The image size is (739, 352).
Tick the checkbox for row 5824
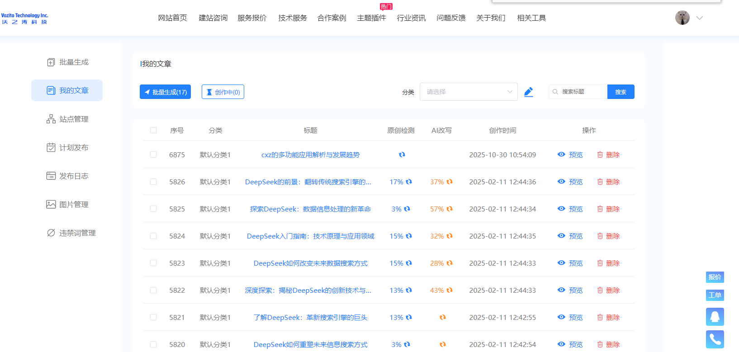(x=153, y=236)
